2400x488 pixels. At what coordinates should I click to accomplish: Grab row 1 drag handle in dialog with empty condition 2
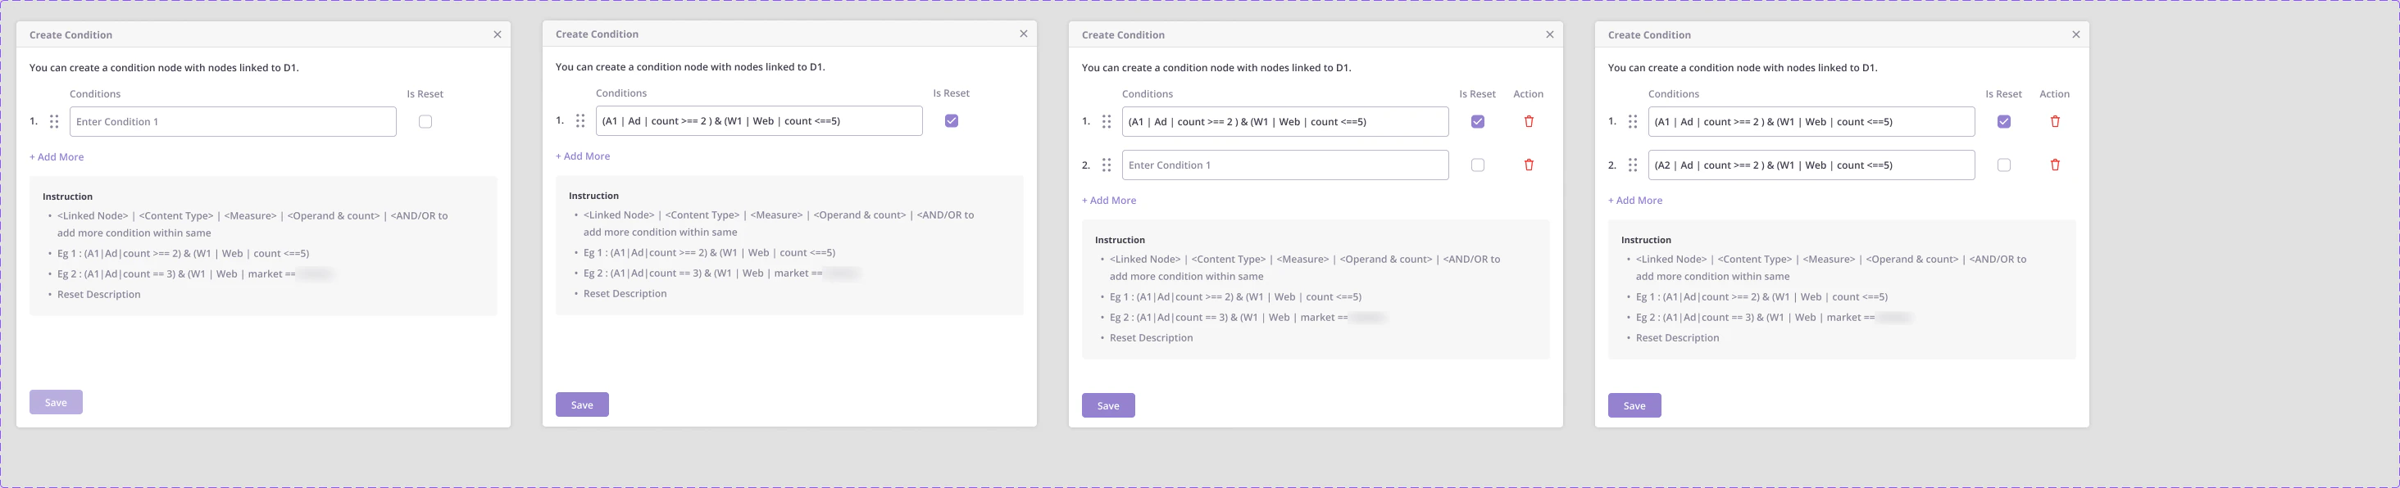(1107, 121)
